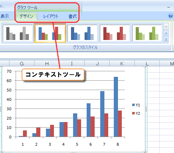Select column header G

[x=22, y=64]
